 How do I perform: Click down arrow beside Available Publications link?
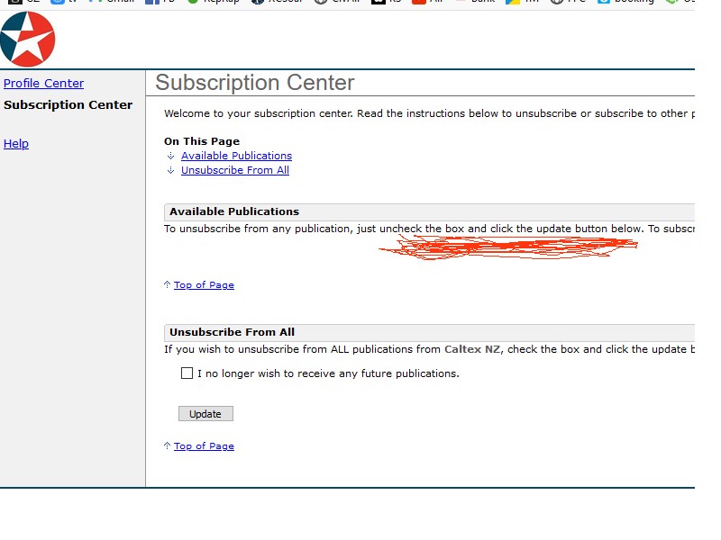pyautogui.click(x=170, y=156)
